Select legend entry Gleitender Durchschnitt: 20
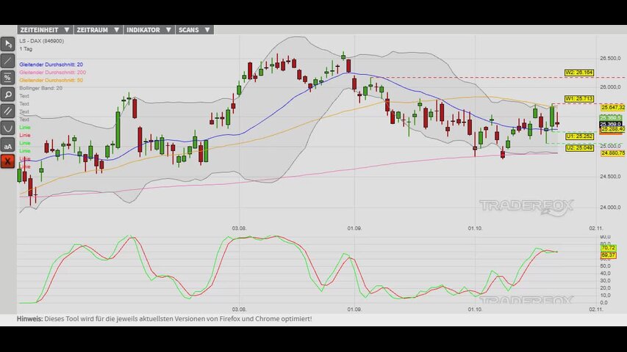The height and width of the screenshot is (352, 627). 51,65
